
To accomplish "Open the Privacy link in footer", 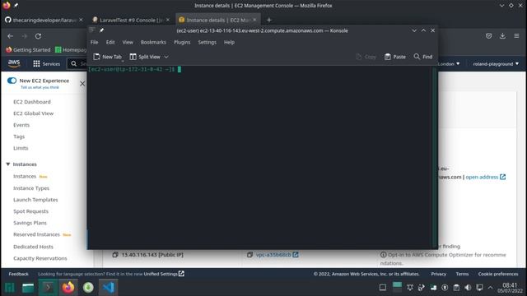I will click(439, 274).
